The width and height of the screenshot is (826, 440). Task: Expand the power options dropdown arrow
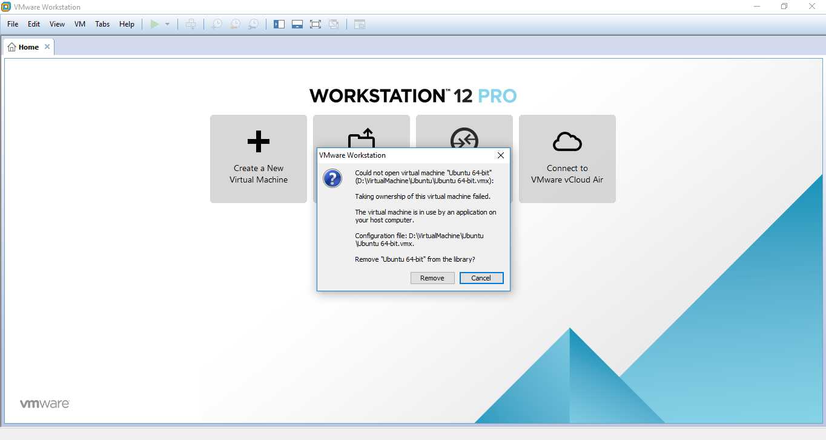pos(168,24)
